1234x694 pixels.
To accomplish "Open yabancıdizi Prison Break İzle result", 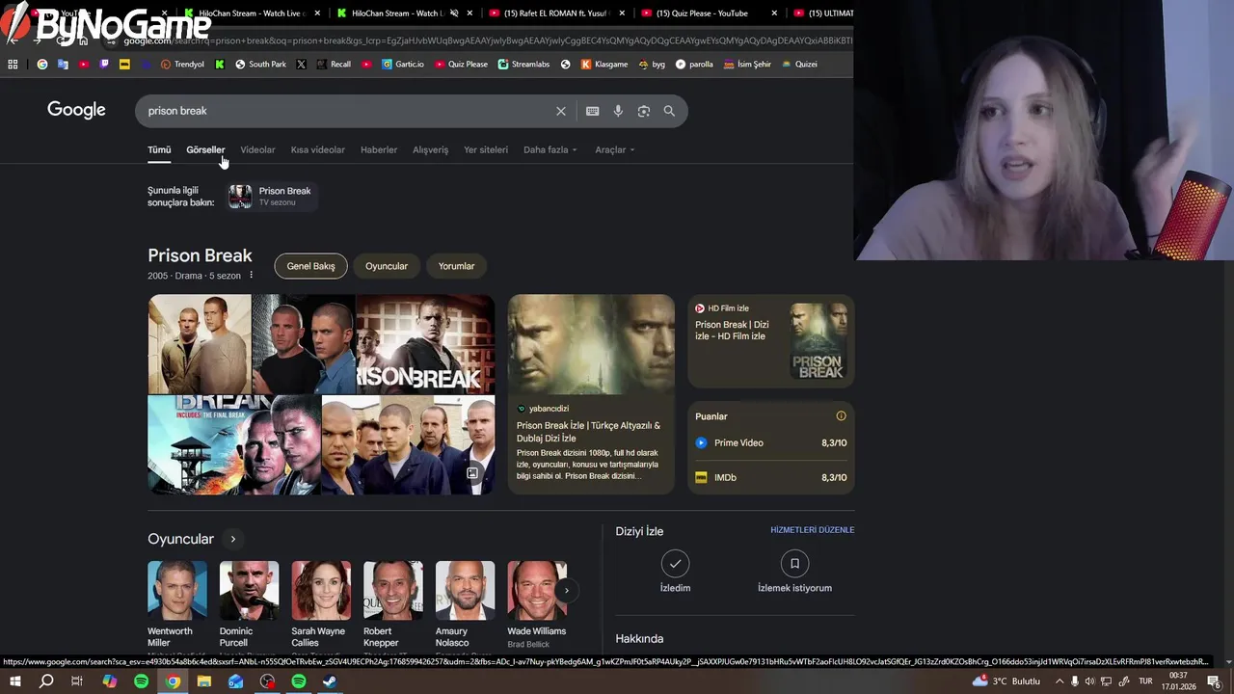I will (x=591, y=394).
